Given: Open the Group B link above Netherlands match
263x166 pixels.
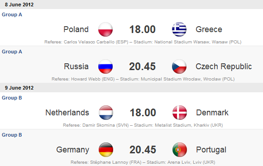Looking at the screenshot, I should tap(12, 98).
